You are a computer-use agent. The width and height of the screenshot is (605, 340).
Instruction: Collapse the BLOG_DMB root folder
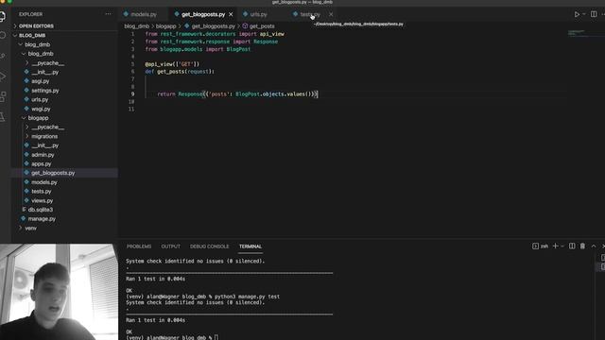tap(32, 36)
